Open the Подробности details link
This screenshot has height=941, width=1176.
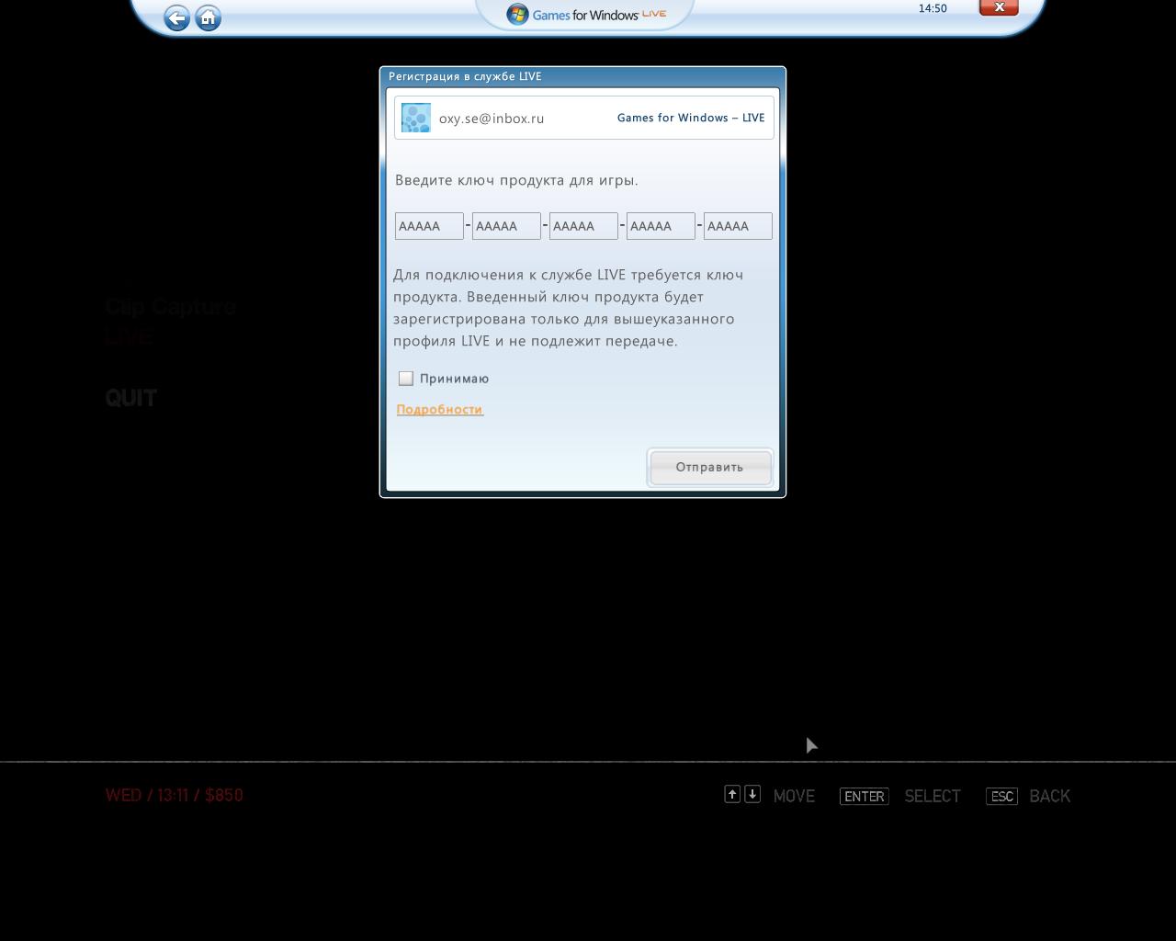pos(439,410)
